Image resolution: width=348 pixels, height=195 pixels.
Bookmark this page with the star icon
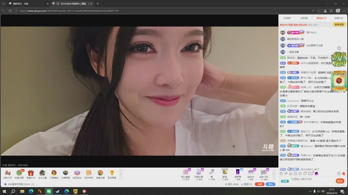318,10
